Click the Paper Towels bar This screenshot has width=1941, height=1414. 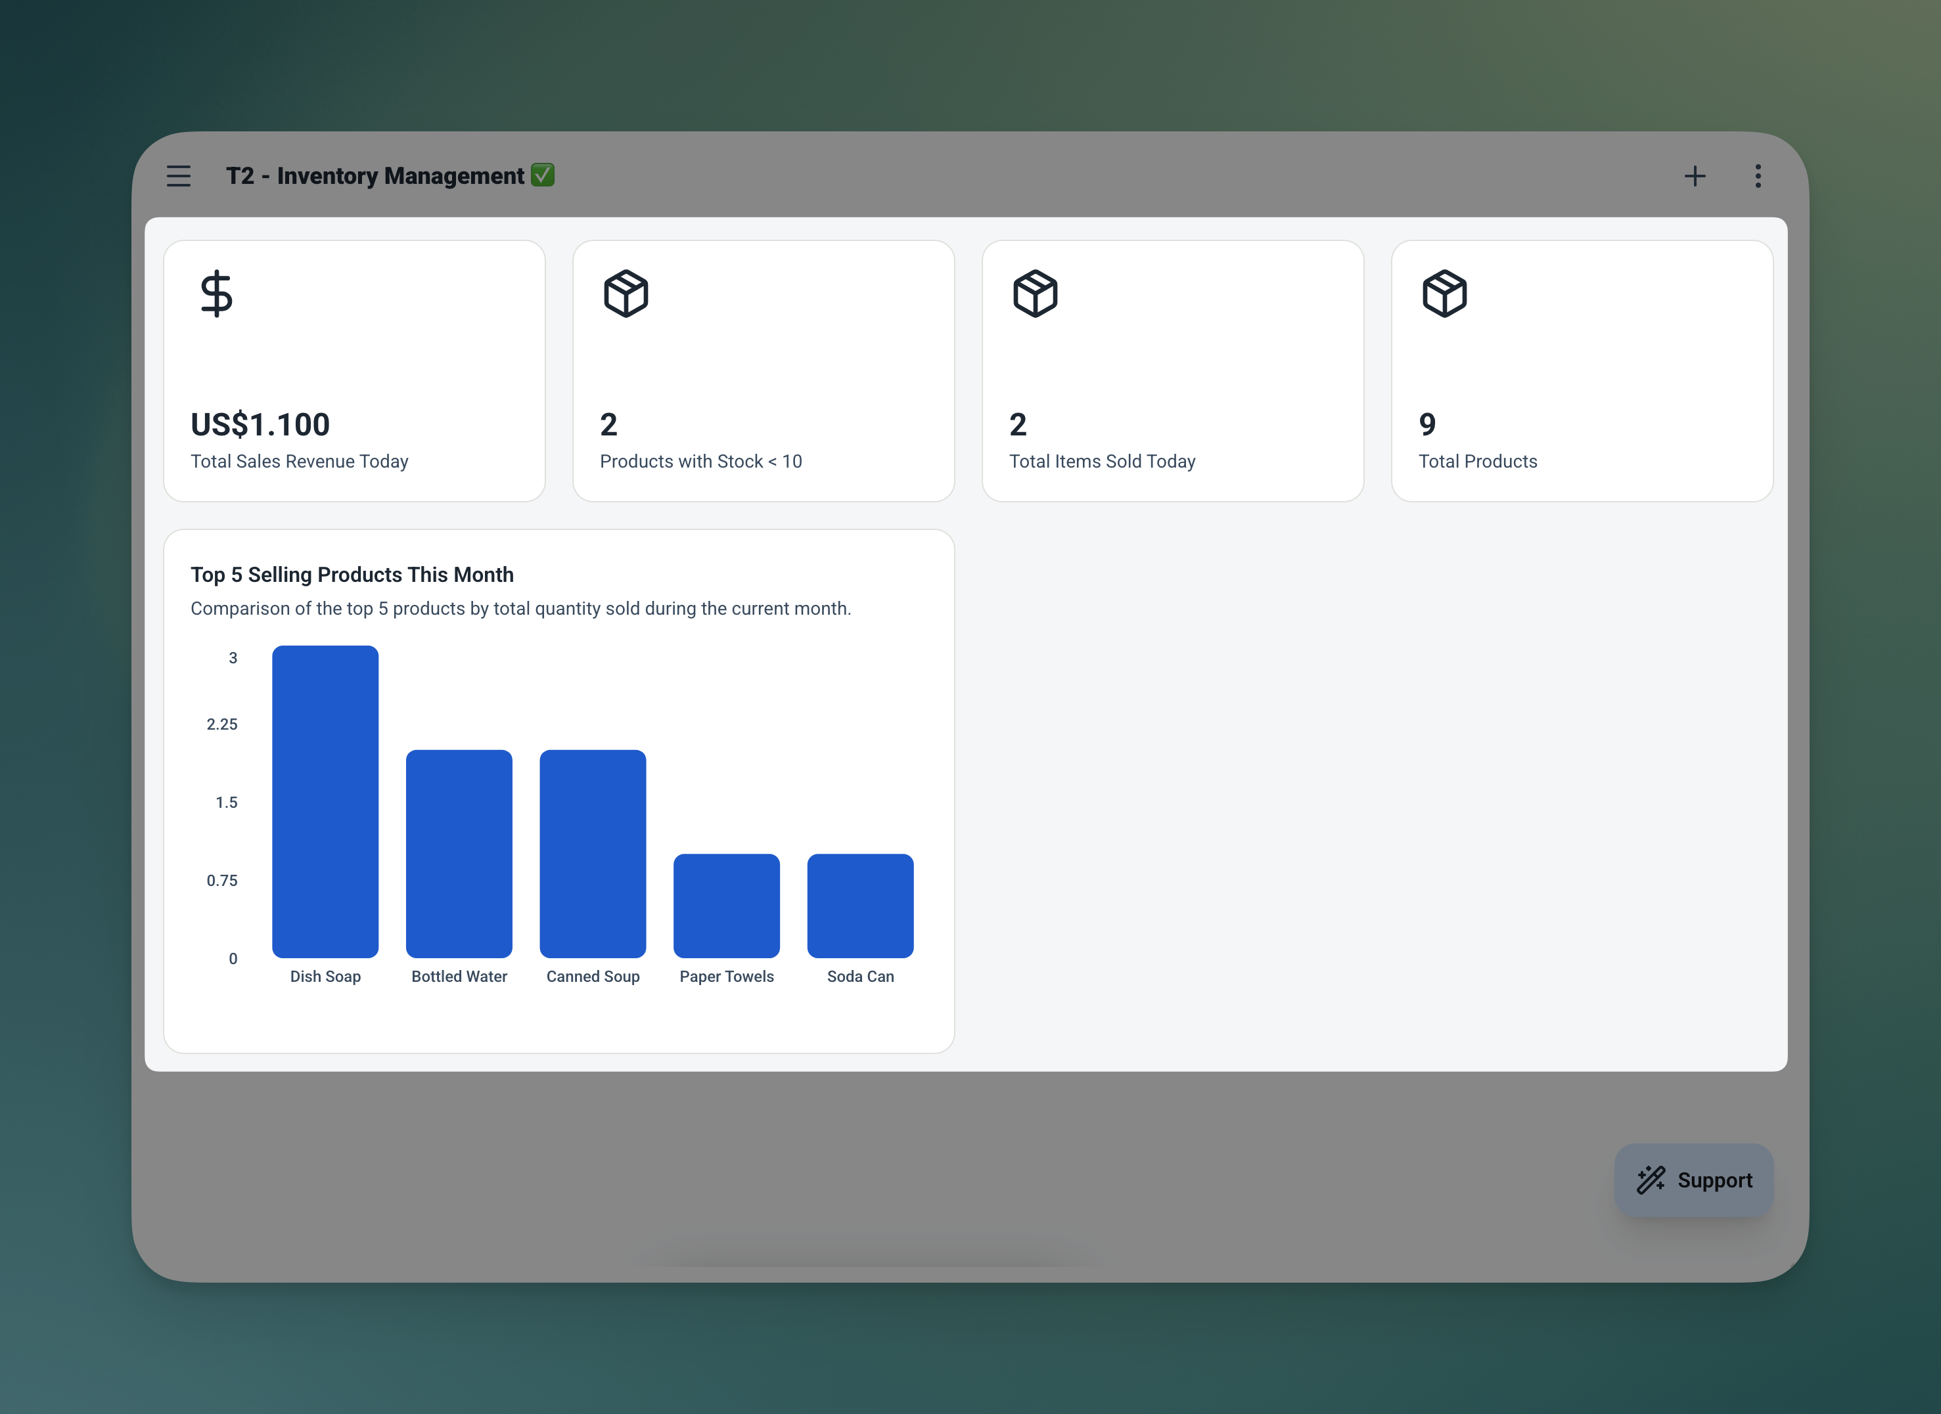pos(726,907)
